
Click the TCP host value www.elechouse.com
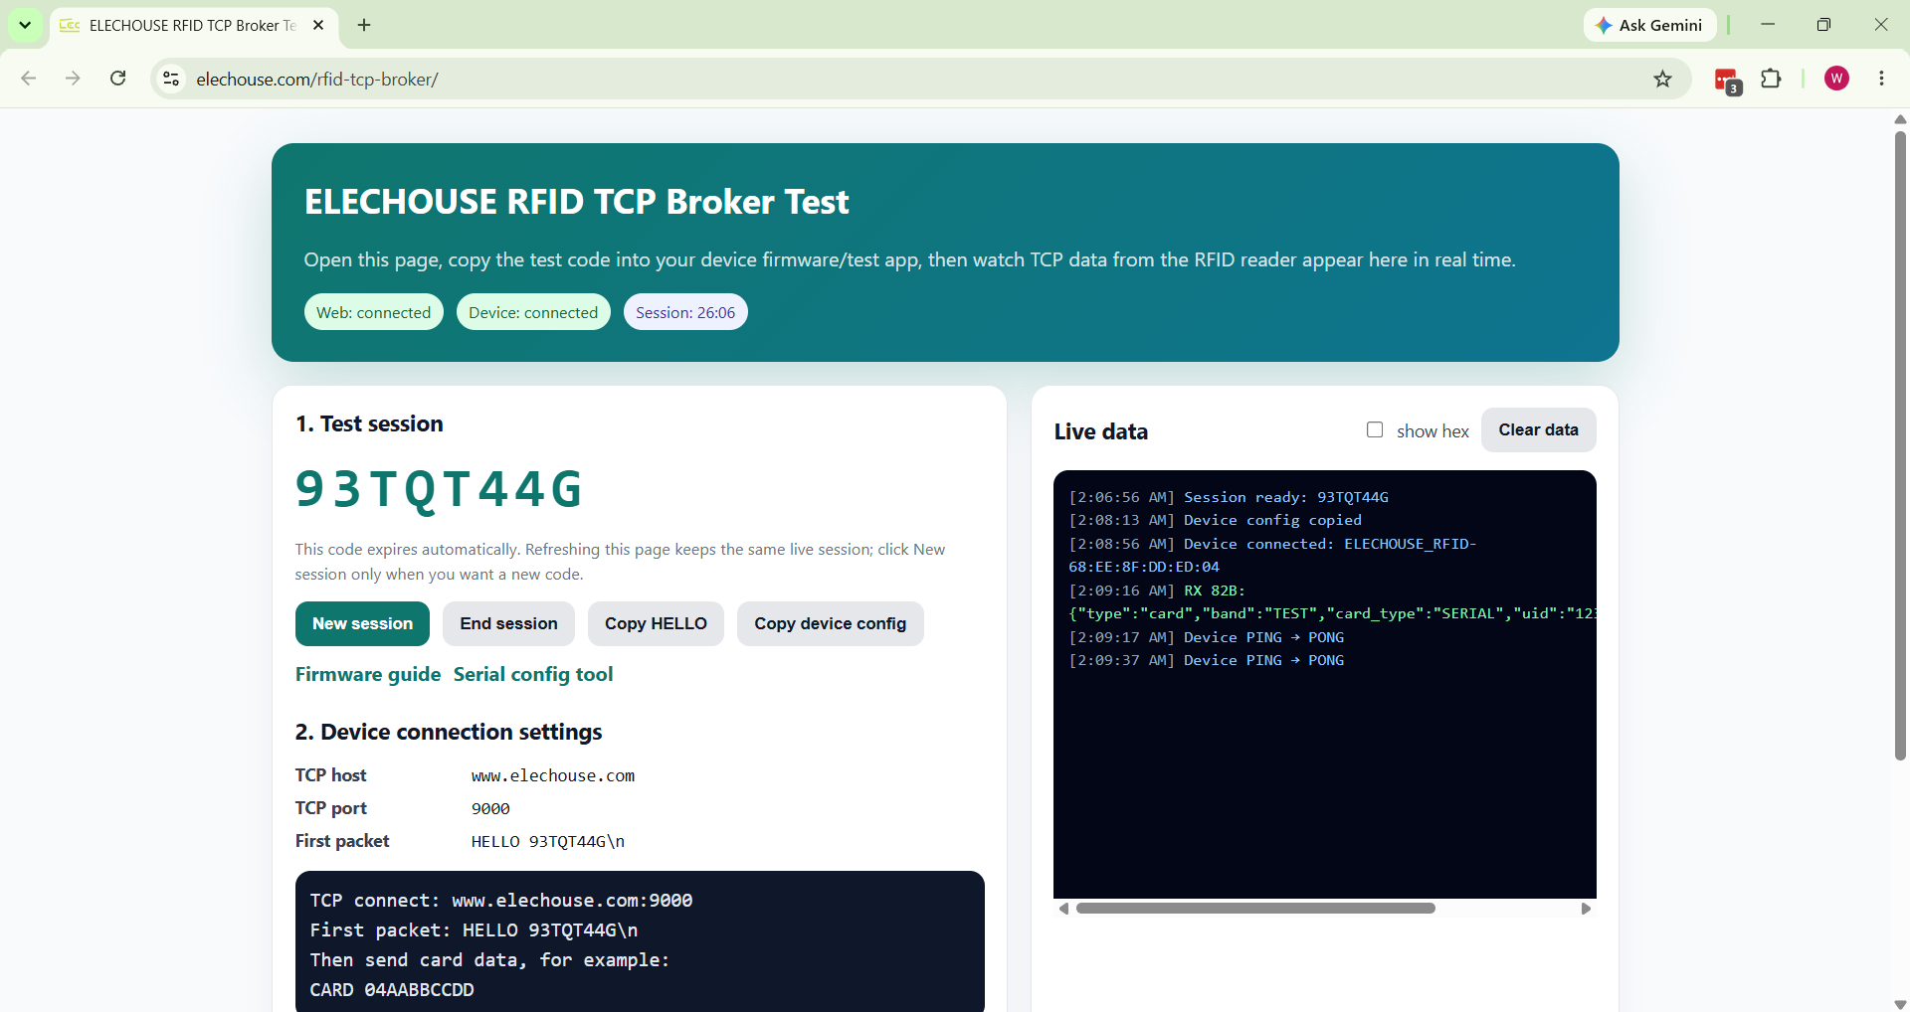(553, 775)
